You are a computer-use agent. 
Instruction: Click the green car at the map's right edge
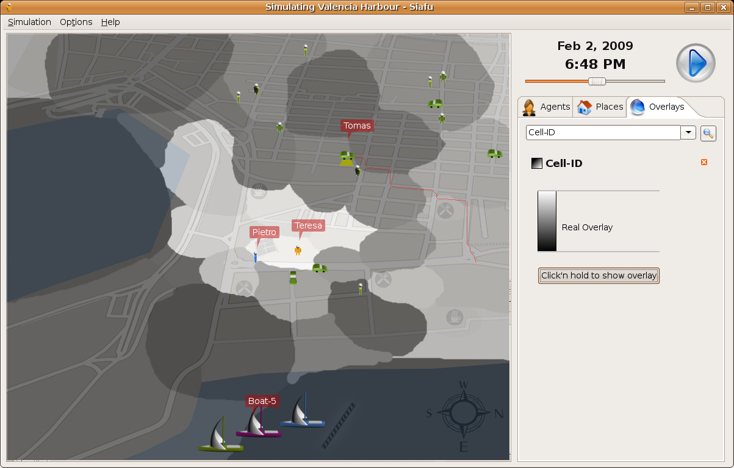pyautogui.click(x=495, y=154)
